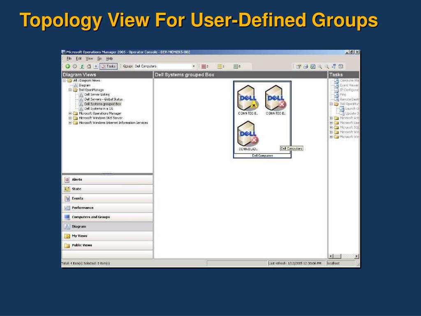The width and height of the screenshot is (421, 316).
Task: Click the second magnifier zoom icon
Action: click(327, 66)
